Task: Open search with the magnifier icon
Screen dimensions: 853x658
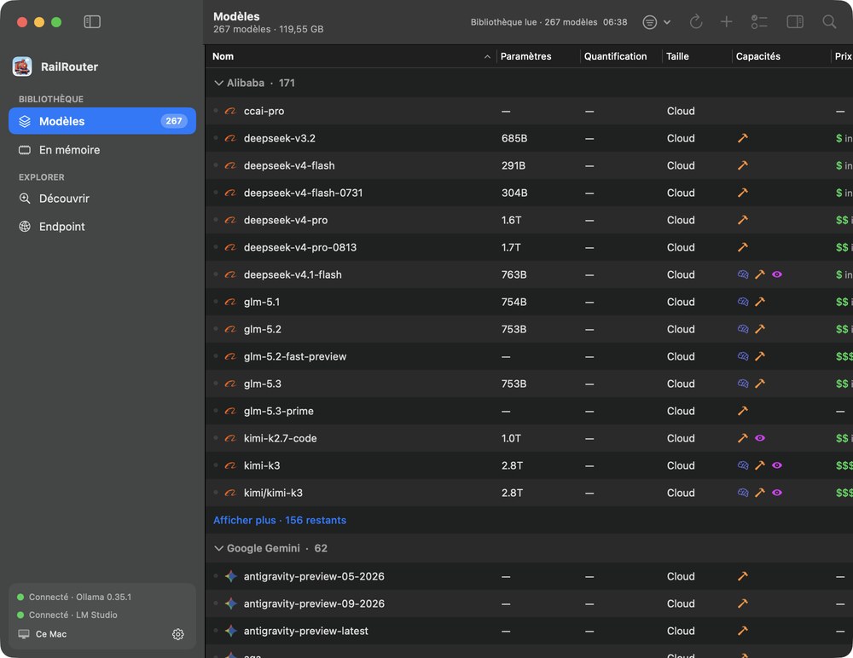Action: click(x=829, y=22)
